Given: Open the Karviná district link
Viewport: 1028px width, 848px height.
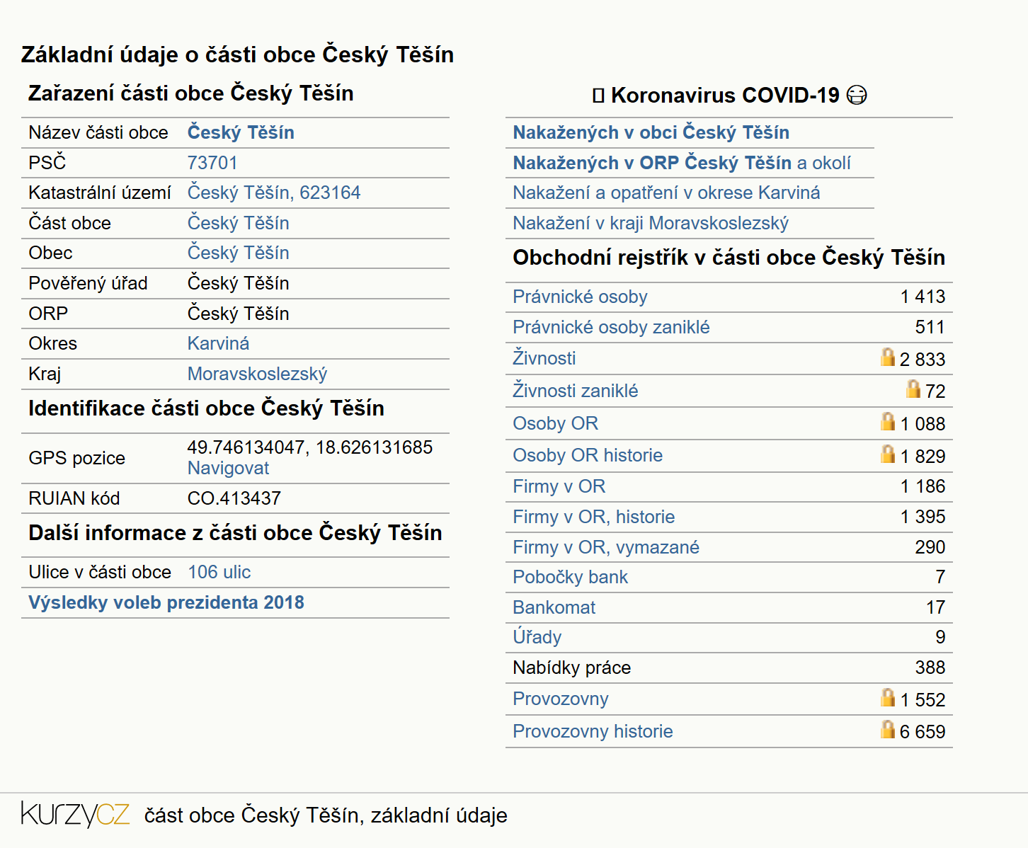Looking at the screenshot, I should click(x=218, y=343).
